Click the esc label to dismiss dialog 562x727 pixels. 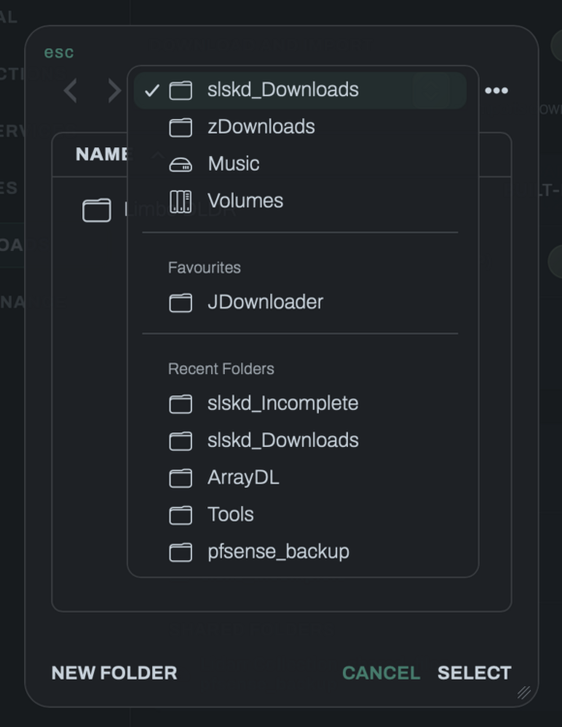(x=59, y=52)
